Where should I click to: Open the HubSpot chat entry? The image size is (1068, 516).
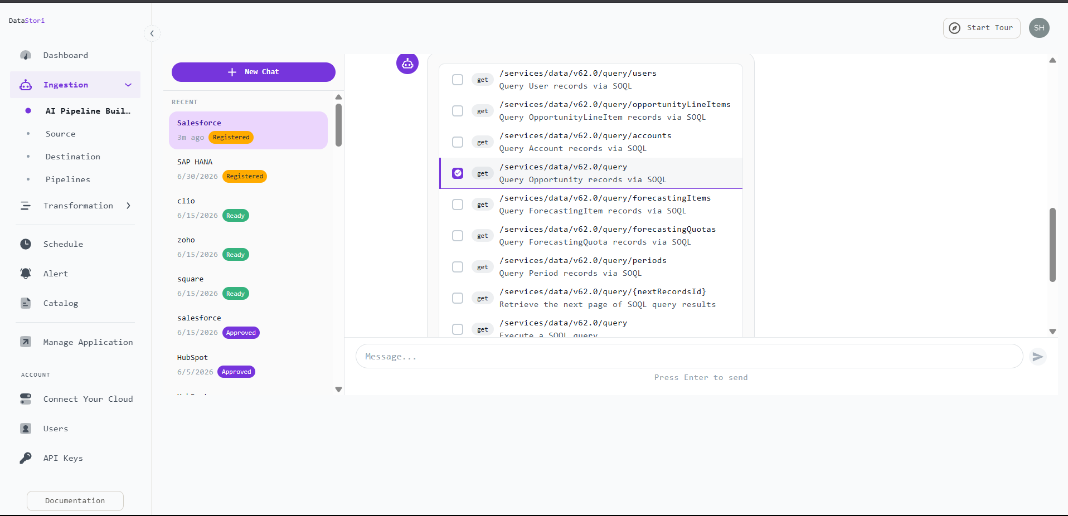point(249,365)
